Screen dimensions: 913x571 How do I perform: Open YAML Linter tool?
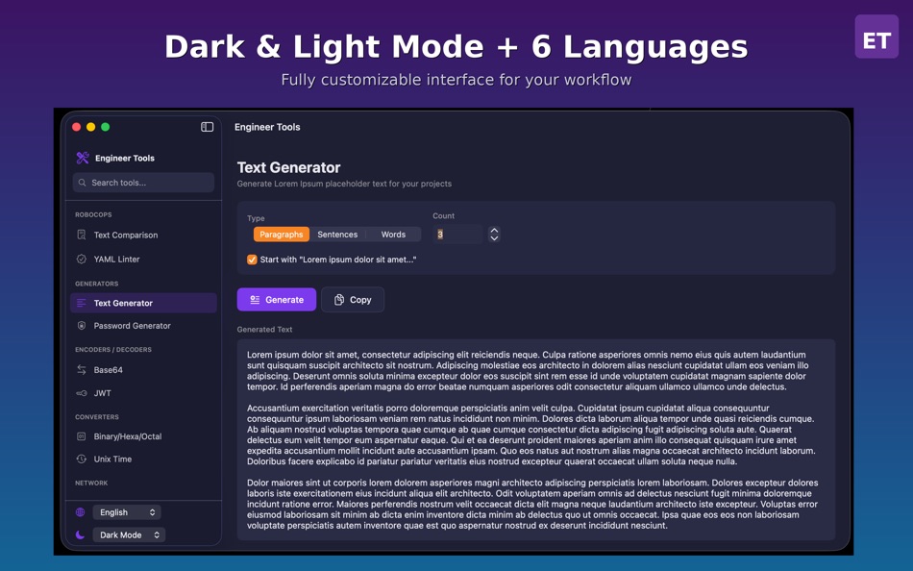click(x=143, y=259)
